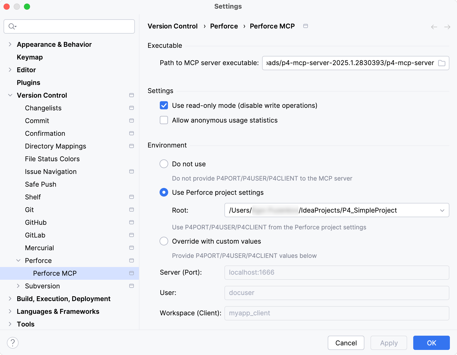Open the Root path dropdown
This screenshot has height=355, width=457.
[443, 210]
